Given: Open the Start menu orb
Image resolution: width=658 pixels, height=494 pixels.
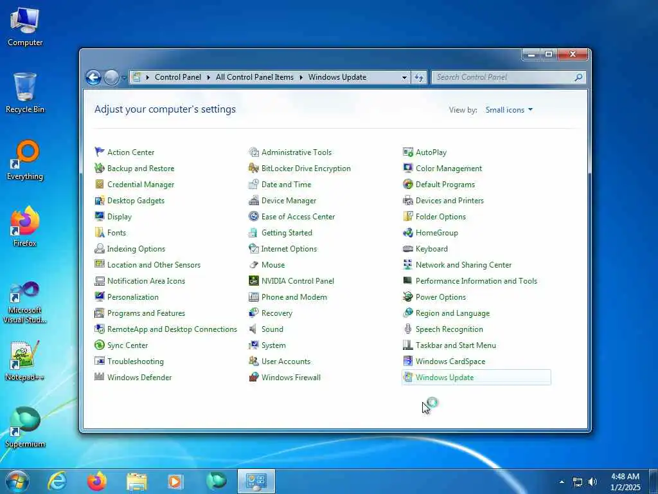Looking at the screenshot, I should (x=17, y=481).
